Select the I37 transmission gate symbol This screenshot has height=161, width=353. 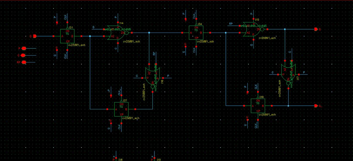coord(122,109)
